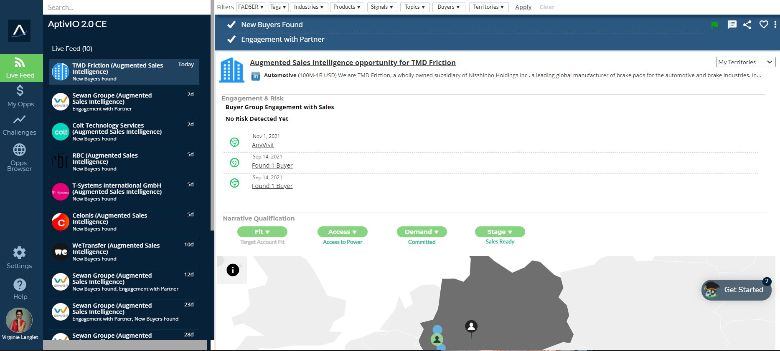
Task: Open the AnyVisit engagement link
Action: pyautogui.click(x=263, y=145)
